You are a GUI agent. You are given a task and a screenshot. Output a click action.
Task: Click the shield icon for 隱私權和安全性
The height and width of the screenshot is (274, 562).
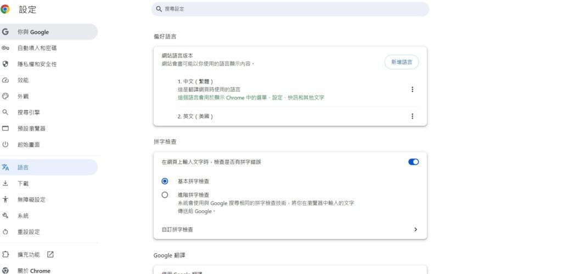(x=5, y=64)
